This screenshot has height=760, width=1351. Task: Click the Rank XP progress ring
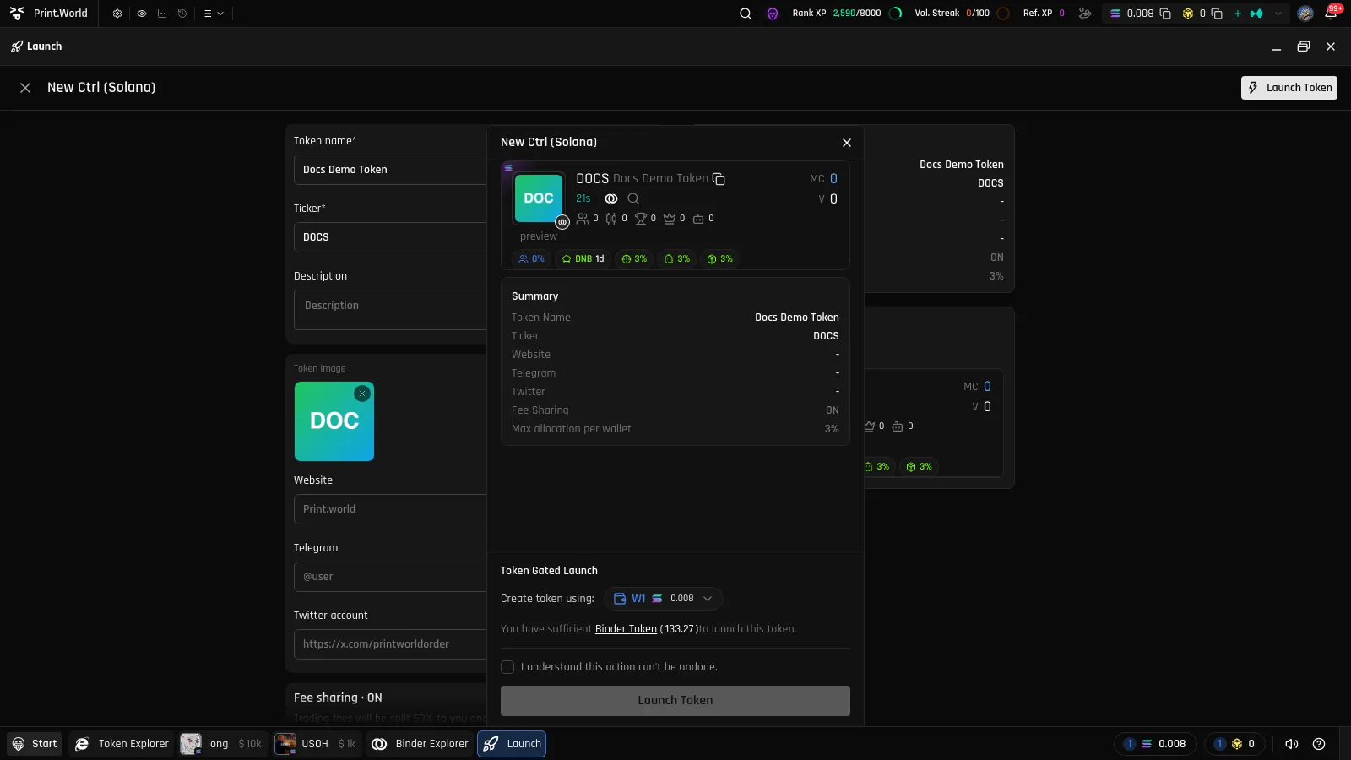tap(896, 14)
